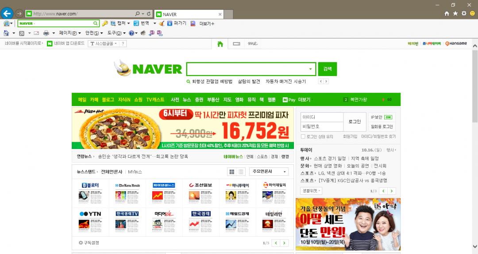Switch news stand to grid view icon

231,172
